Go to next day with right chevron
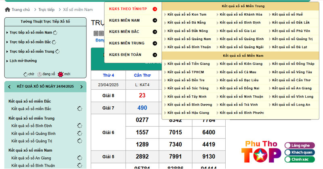 [x=81, y=87]
